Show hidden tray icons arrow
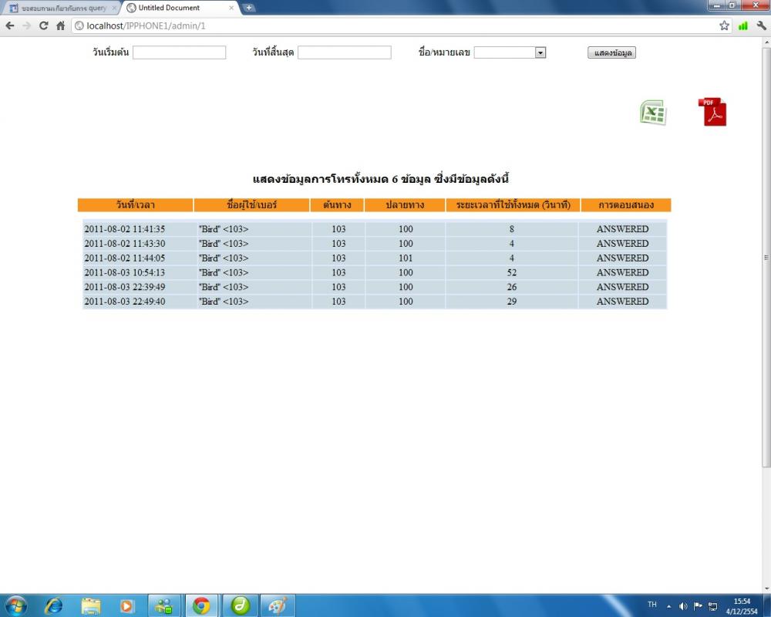 coord(668,606)
